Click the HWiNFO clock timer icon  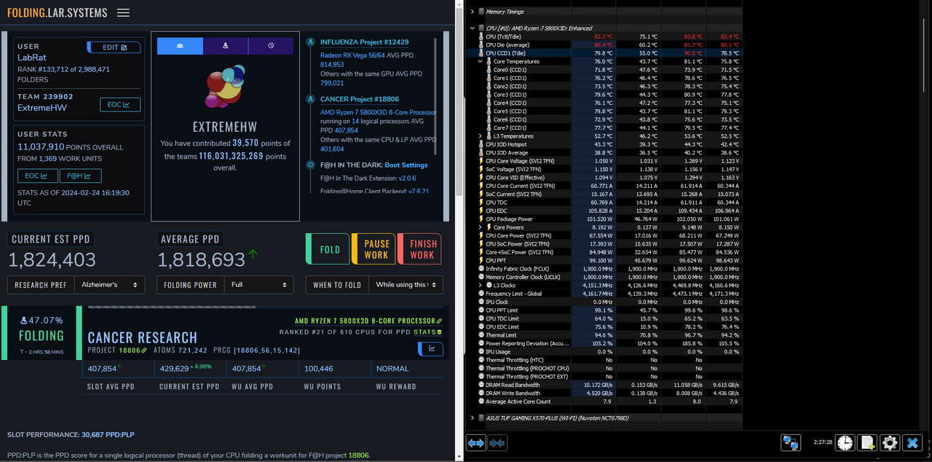coord(845,442)
